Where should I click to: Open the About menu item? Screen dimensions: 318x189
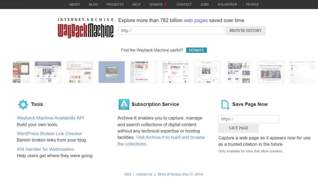click(75, 5)
